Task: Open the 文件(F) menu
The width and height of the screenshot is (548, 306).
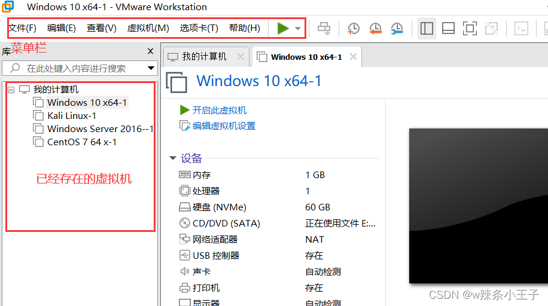Action: pyautogui.click(x=23, y=28)
